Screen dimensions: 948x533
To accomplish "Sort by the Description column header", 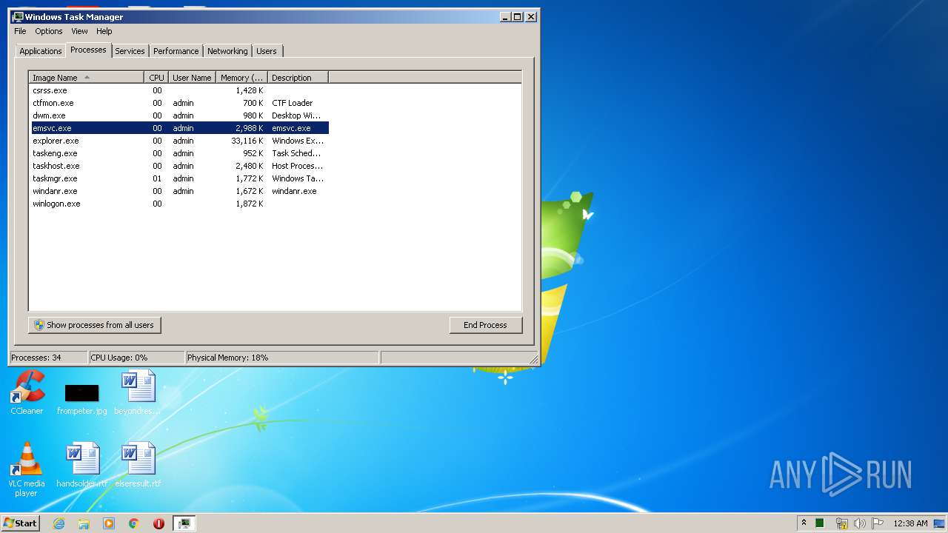I will [x=298, y=78].
